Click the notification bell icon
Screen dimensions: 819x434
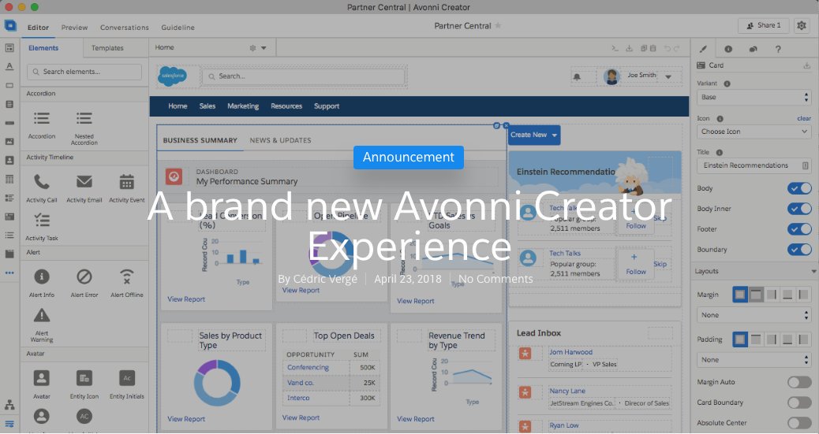577,76
